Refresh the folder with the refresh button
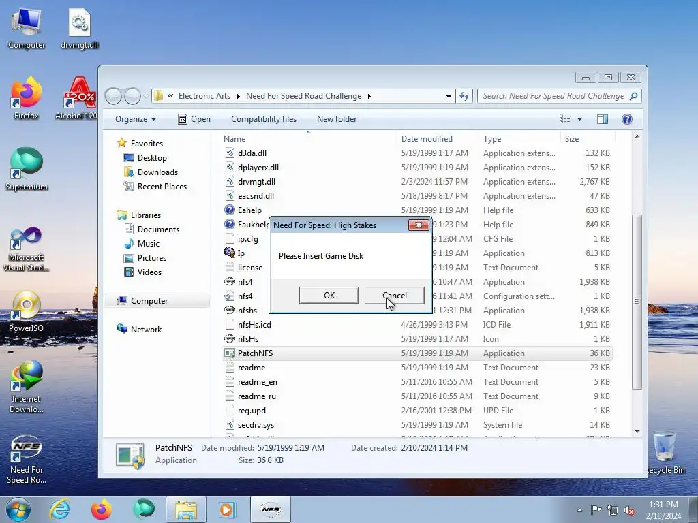The width and height of the screenshot is (698, 523). (464, 96)
